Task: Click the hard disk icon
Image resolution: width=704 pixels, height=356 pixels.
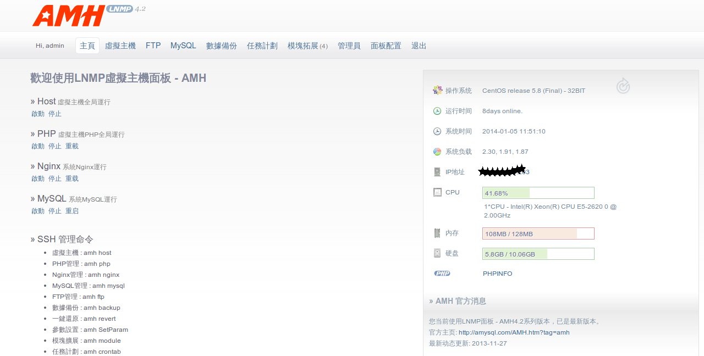Action: tap(437, 253)
